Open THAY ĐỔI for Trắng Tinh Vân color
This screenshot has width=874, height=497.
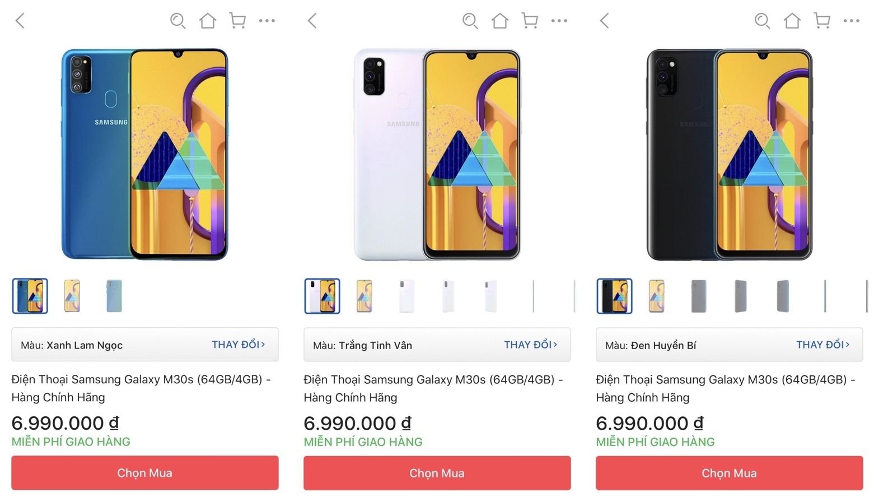click(x=531, y=345)
